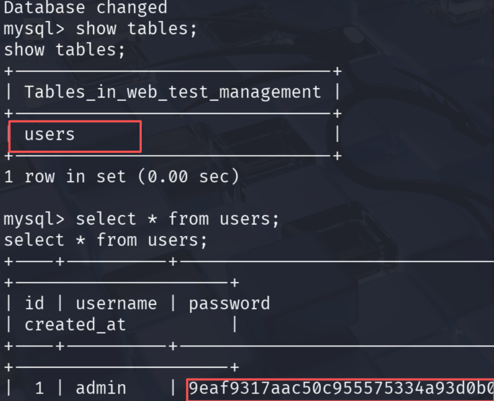
Task: Click the first mysql> prompt
Action: point(34,28)
